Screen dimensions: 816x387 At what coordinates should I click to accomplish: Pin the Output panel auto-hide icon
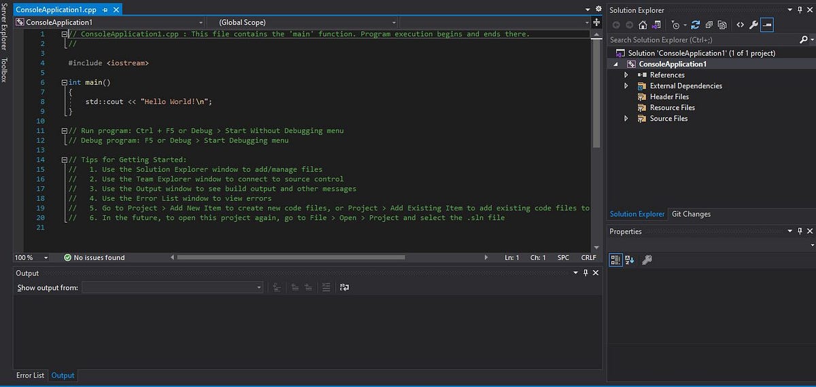[585, 273]
